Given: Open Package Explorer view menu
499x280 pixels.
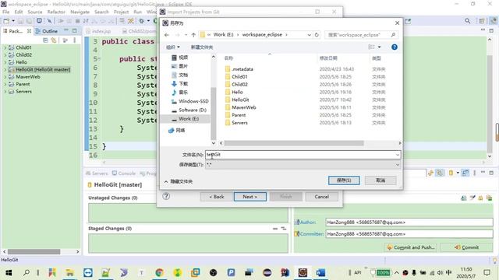Looking at the screenshot, I should (x=75, y=40).
